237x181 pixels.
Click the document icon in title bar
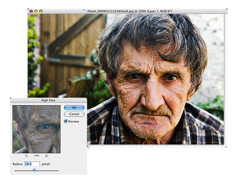[x=84, y=11]
